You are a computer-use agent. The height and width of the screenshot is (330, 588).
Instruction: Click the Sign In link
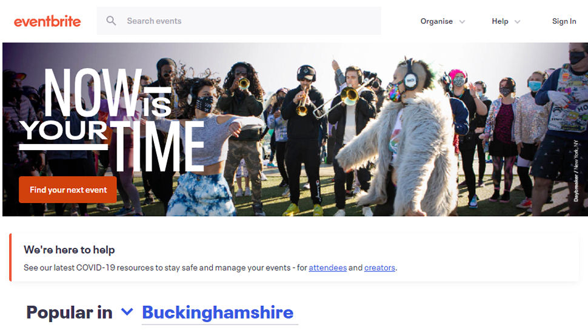coord(564,21)
